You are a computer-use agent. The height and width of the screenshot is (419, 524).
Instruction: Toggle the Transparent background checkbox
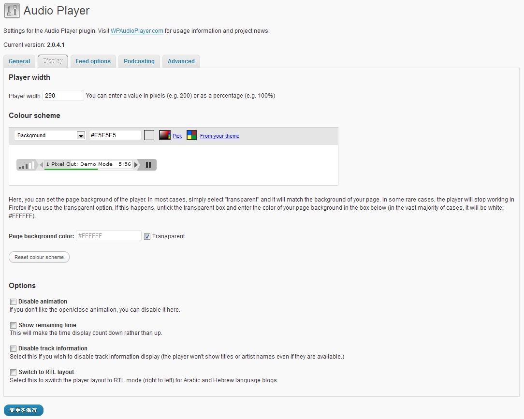(147, 236)
